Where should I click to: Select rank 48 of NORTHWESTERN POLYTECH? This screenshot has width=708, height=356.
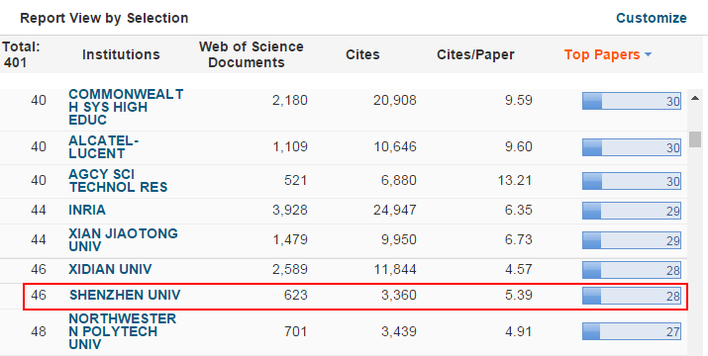39,331
